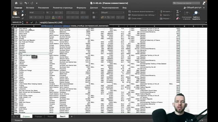The width and height of the screenshot is (218, 122).
Task: Open the font color A swatch
Action: pyautogui.click(x=59, y=17)
